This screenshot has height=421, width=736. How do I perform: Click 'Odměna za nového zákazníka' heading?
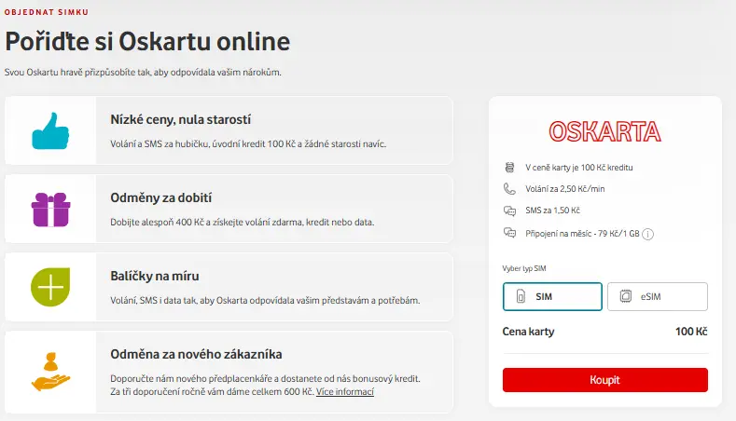[196, 354]
